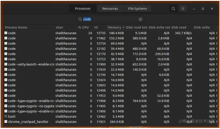The image size is (220, 129).
Task: Select the code process using 14.6 MiB
Action: [x=110, y=85]
